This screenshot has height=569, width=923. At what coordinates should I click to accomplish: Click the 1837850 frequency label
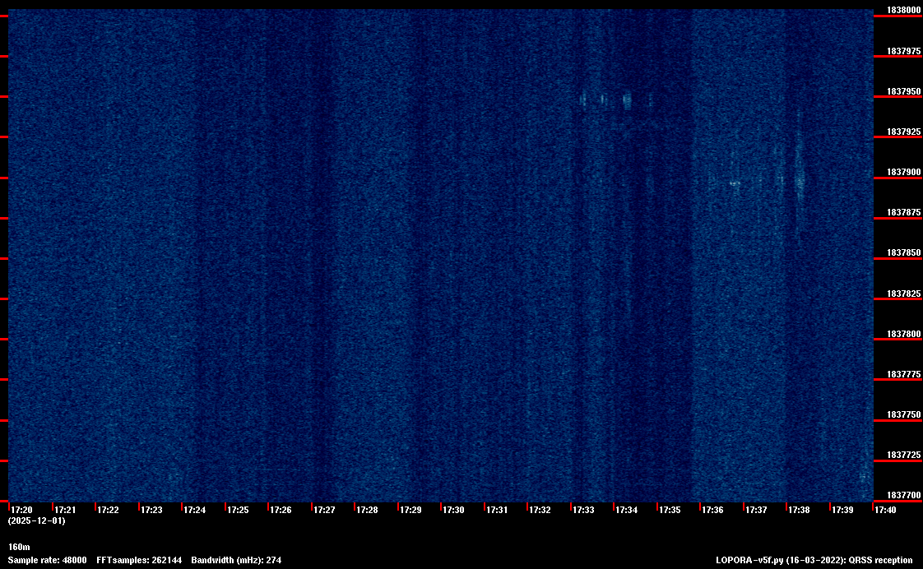[x=903, y=253]
